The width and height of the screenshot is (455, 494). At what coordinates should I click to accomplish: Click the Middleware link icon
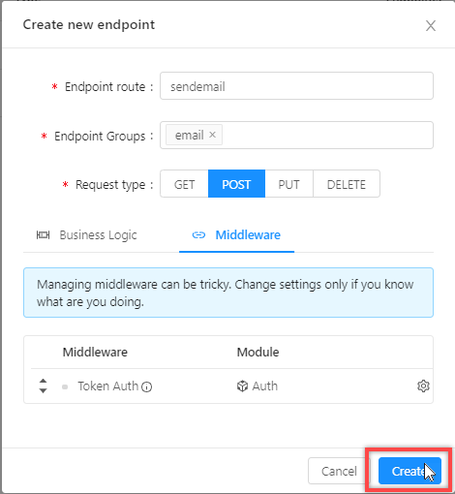[198, 235]
